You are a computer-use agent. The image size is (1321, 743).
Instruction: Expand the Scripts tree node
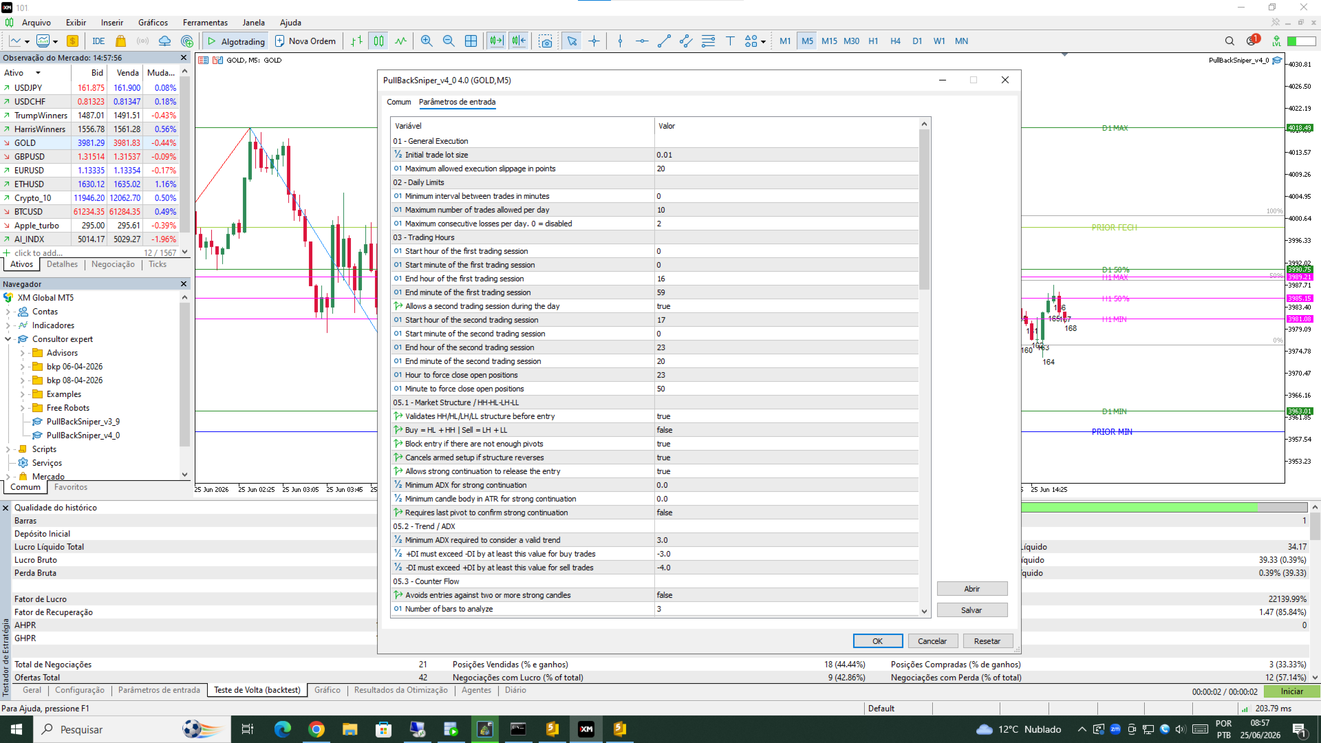[x=8, y=449]
